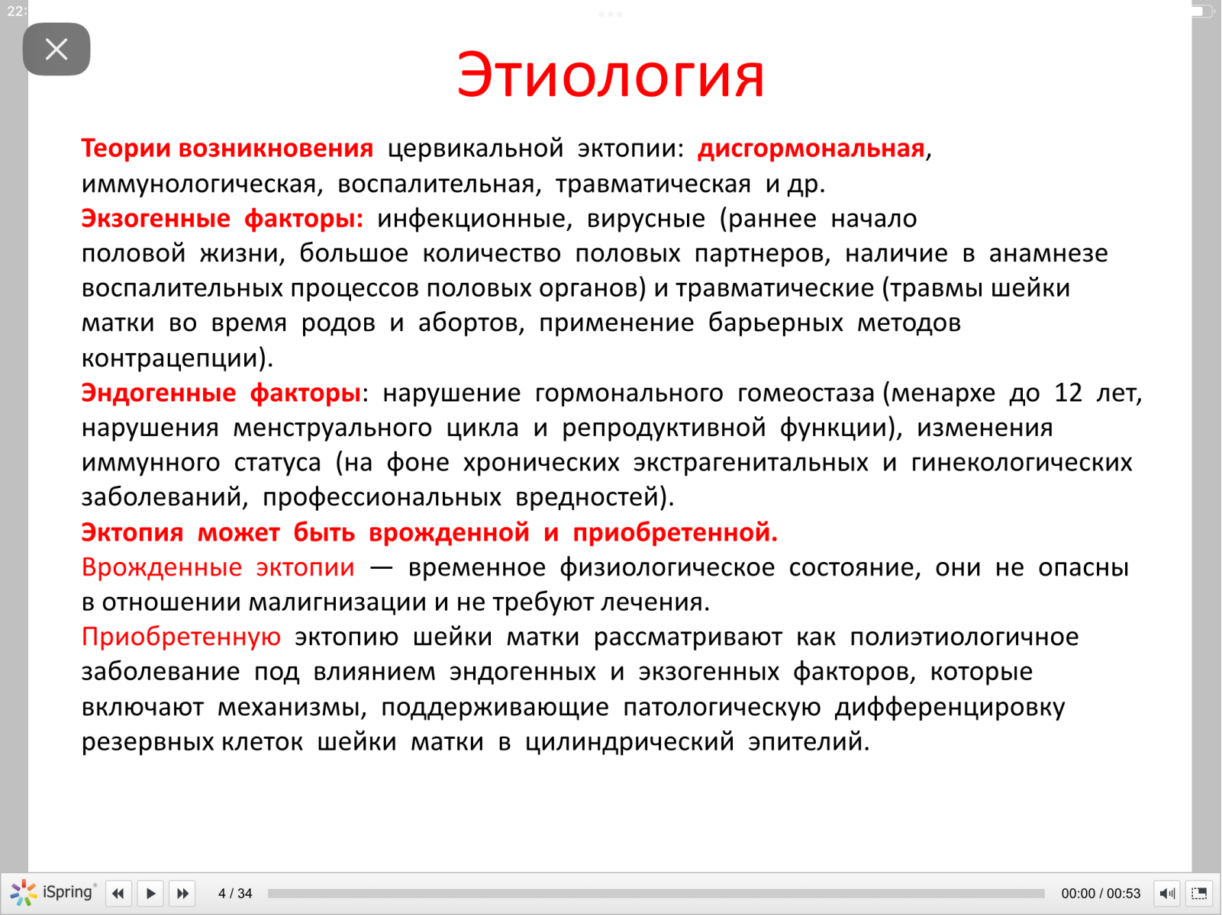This screenshot has width=1222, height=915.
Task: Click the elapsed time 00:00 / 00:53
Action: click(x=1101, y=893)
